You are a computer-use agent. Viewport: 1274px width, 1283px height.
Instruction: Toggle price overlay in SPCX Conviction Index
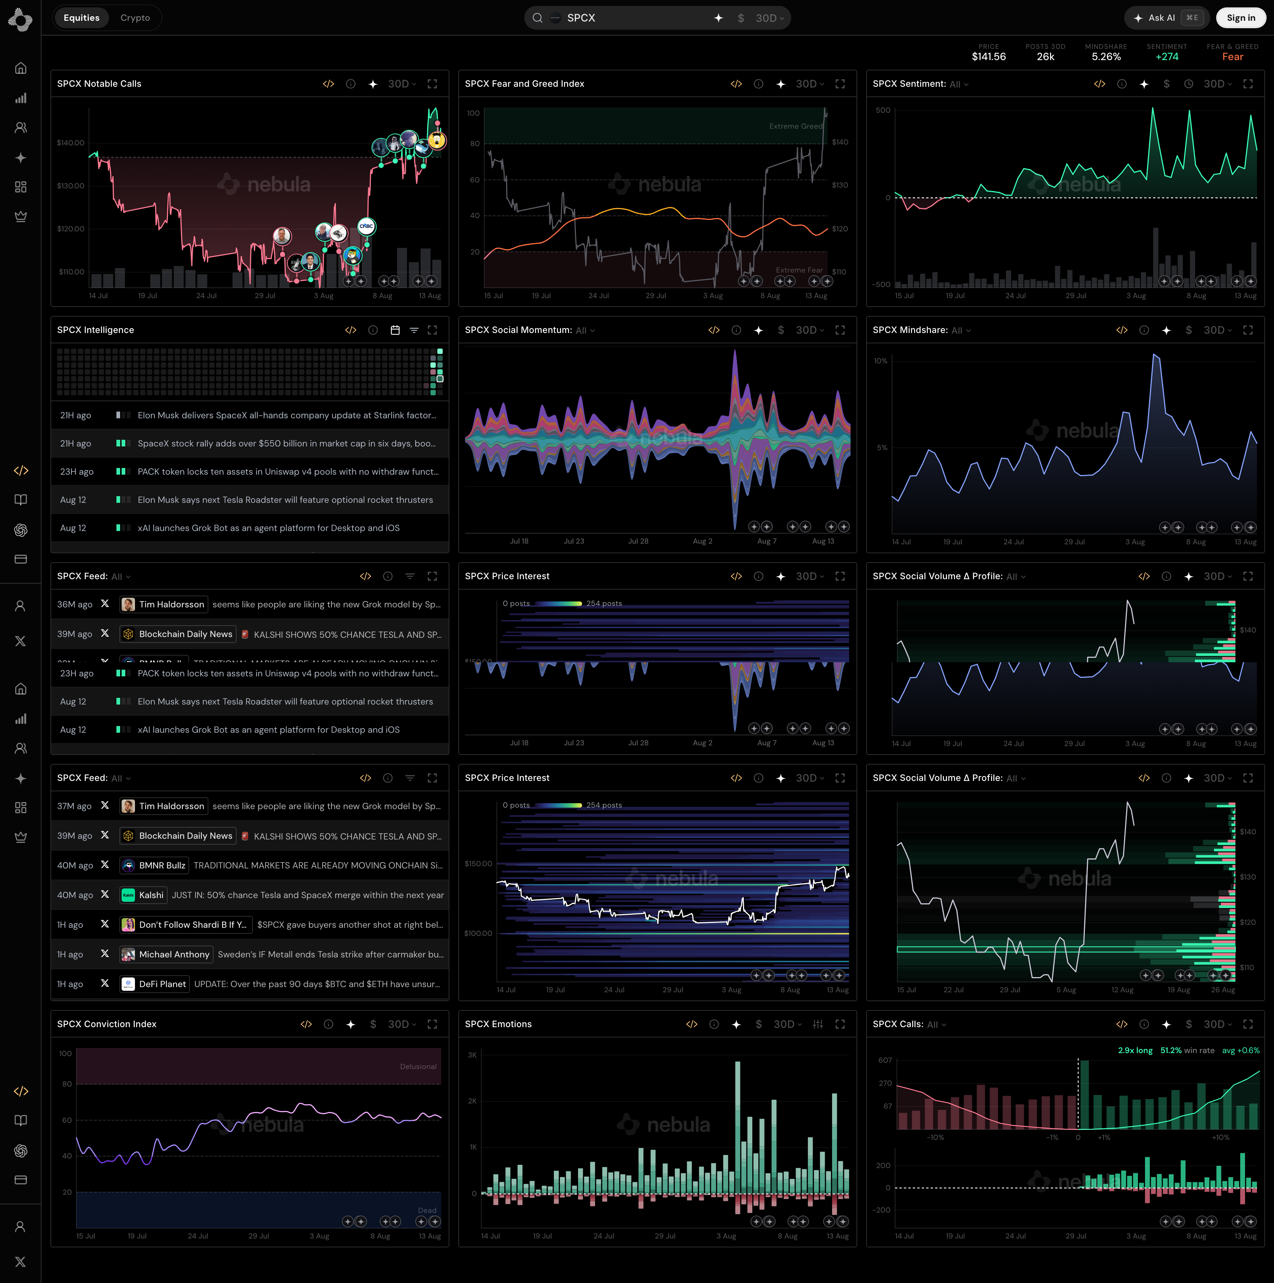(x=373, y=1024)
